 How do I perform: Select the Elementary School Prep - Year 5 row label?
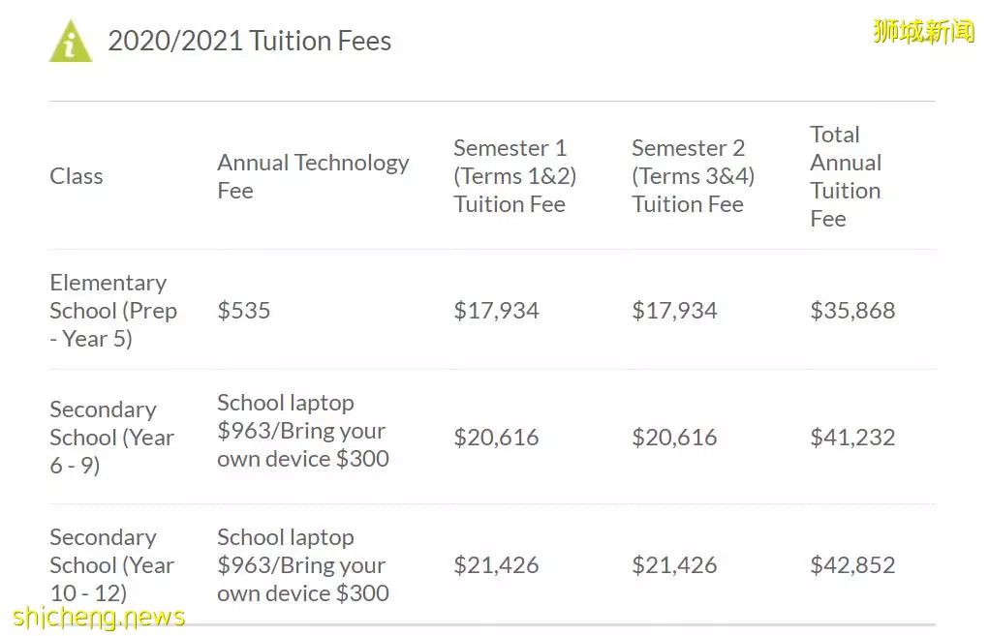coord(113,310)
